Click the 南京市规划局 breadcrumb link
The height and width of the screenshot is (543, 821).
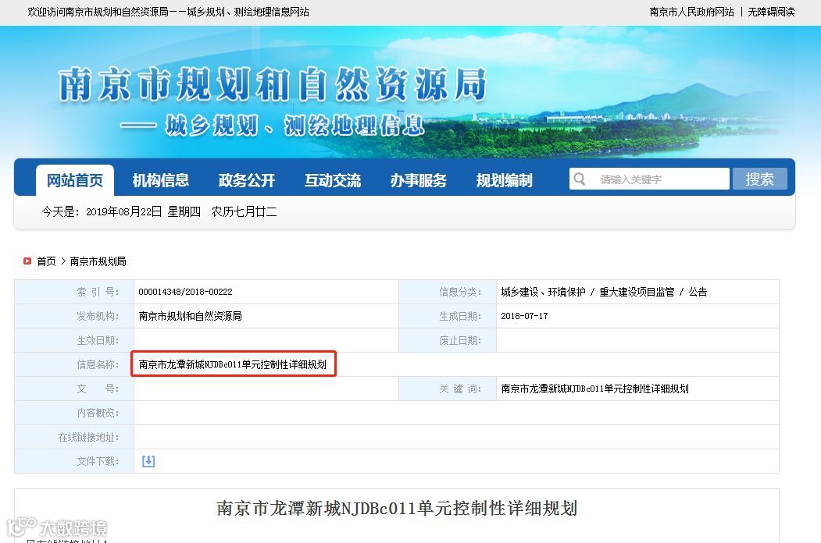tap(98, 261)
